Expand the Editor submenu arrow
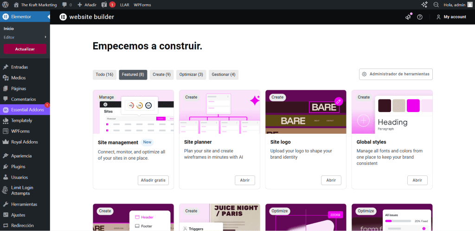Image resolution: width=475 pixels, height=231 pixels. click(x=45, y=37)
